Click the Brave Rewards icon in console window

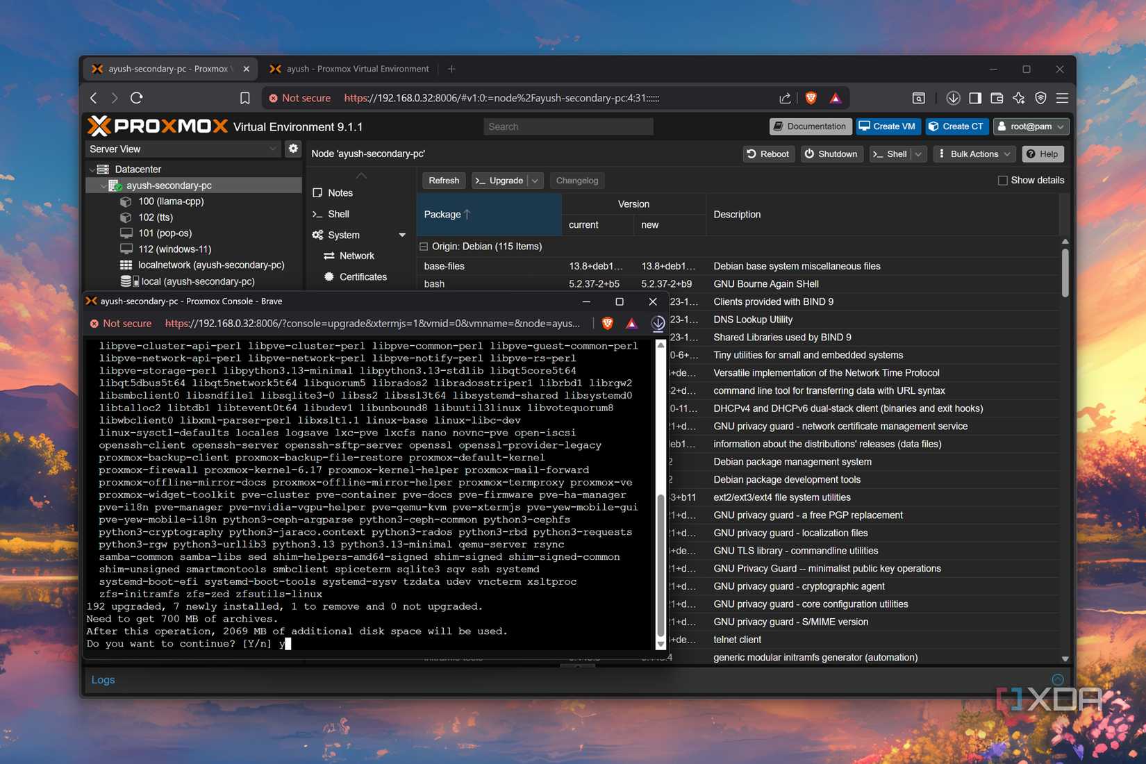(x=631, y=323)
